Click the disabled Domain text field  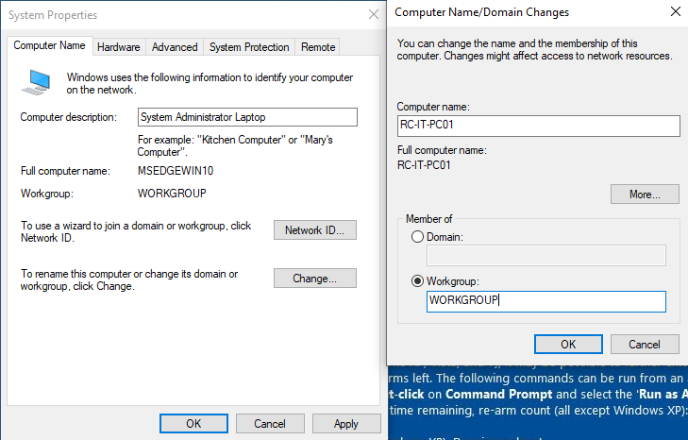[546, 256]
